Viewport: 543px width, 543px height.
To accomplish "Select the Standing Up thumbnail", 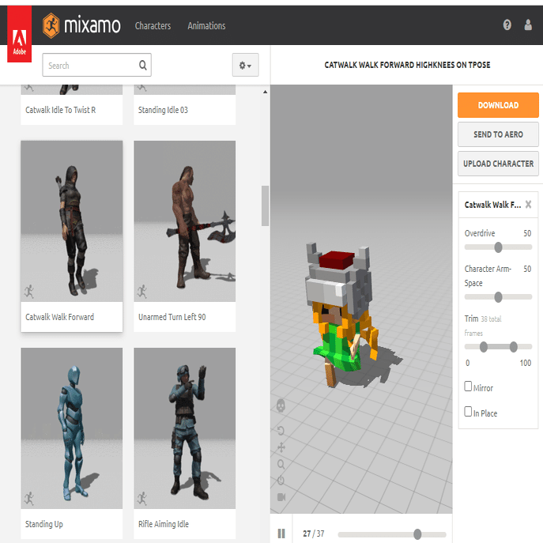I will [72, 428].
